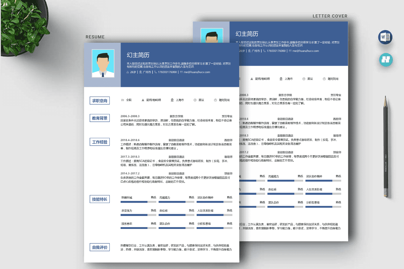404x269 pixels.
Task: Click the salary icon beside 面议 on back page
Action: click(304, 79)
